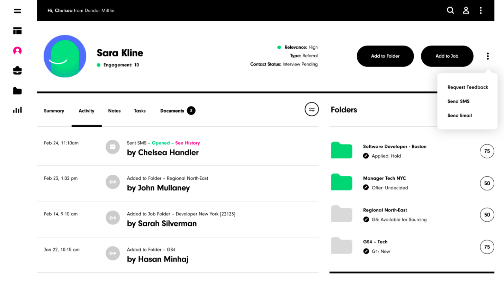Open the activity filter settings icon
The height and width of the screenshot is (283, 504).
(312, 109)
